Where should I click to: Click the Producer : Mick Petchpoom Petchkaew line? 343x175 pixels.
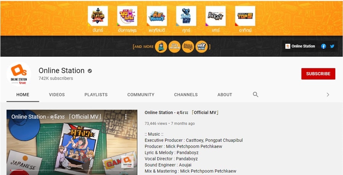coord(183,146)
